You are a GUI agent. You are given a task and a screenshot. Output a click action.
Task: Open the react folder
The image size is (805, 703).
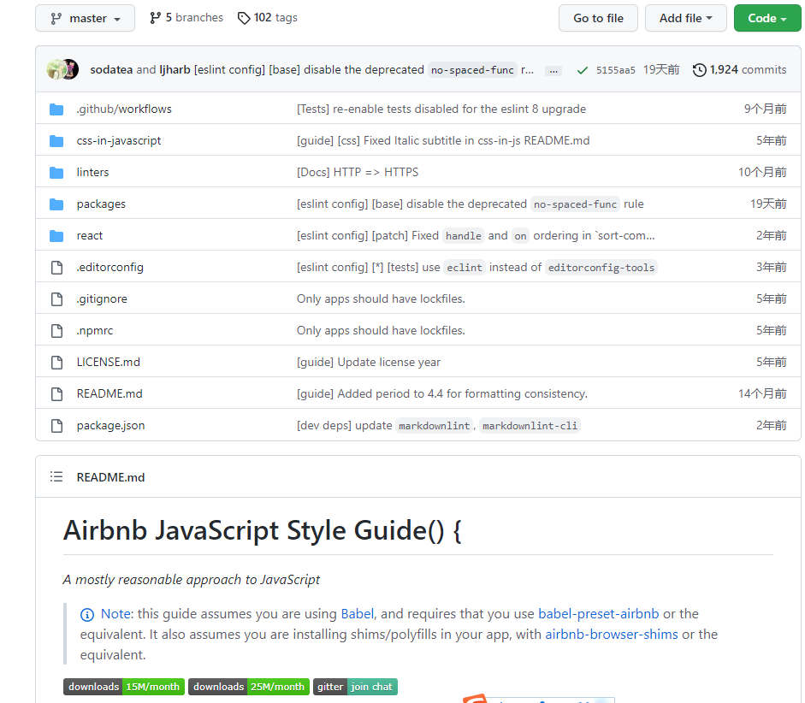click(89, 235)
